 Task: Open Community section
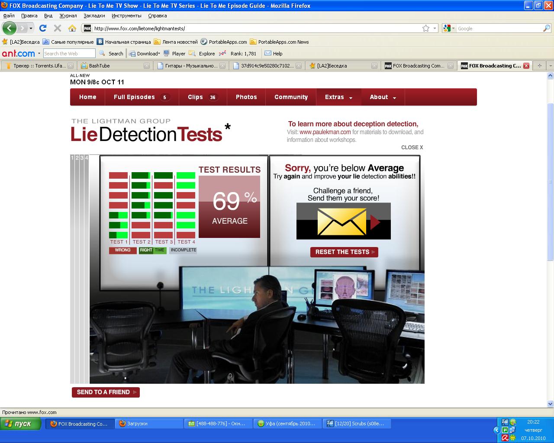[291, 97]
